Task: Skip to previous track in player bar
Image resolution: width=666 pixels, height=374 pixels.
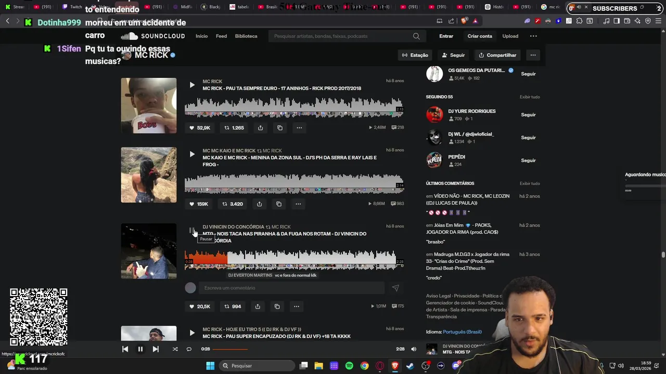Action: point(125,349)
